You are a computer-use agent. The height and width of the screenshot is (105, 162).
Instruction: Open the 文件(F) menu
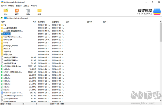coord(4,6)
